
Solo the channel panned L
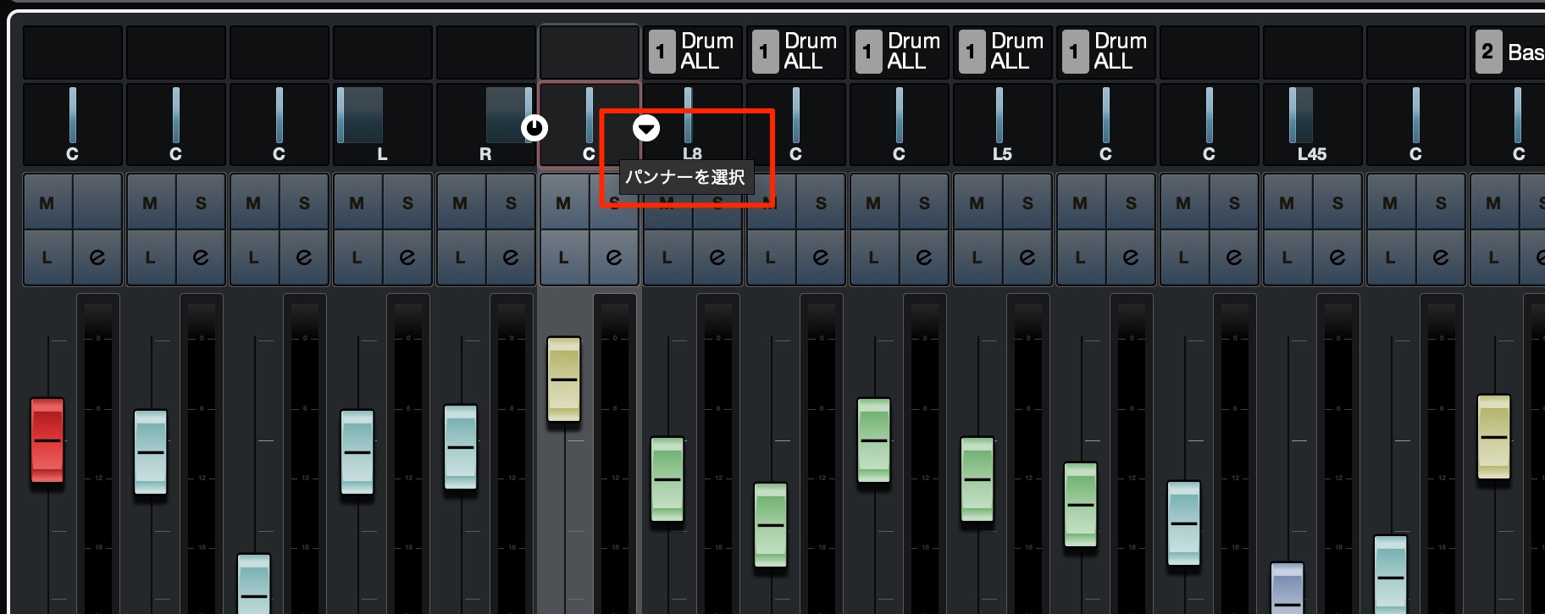point(407,202)
